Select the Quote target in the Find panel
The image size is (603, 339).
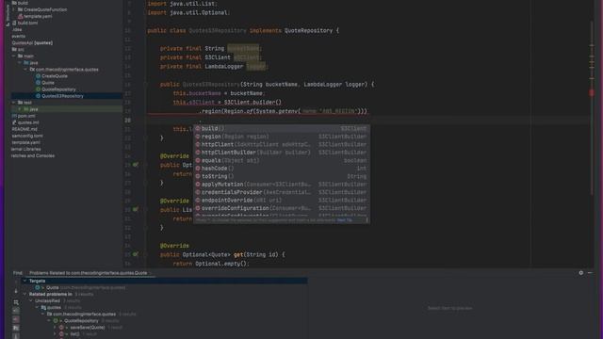(53, 287)
